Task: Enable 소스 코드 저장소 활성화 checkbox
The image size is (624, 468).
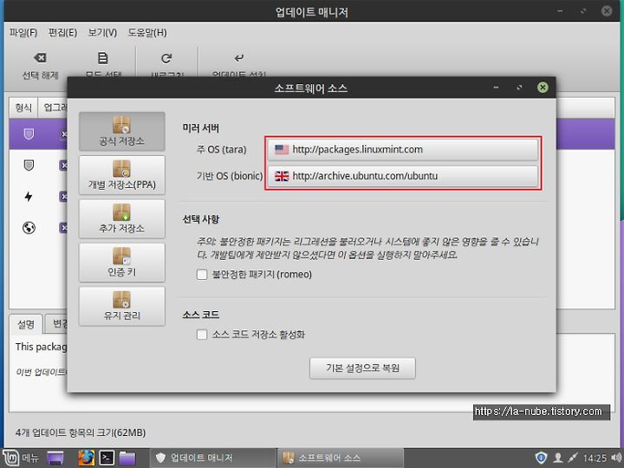Action: point(202,335)
